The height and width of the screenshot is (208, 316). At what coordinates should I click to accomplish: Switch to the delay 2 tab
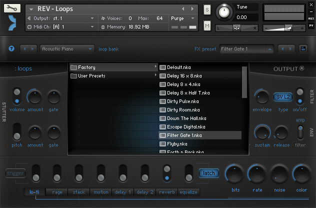[x=145, y=192]
